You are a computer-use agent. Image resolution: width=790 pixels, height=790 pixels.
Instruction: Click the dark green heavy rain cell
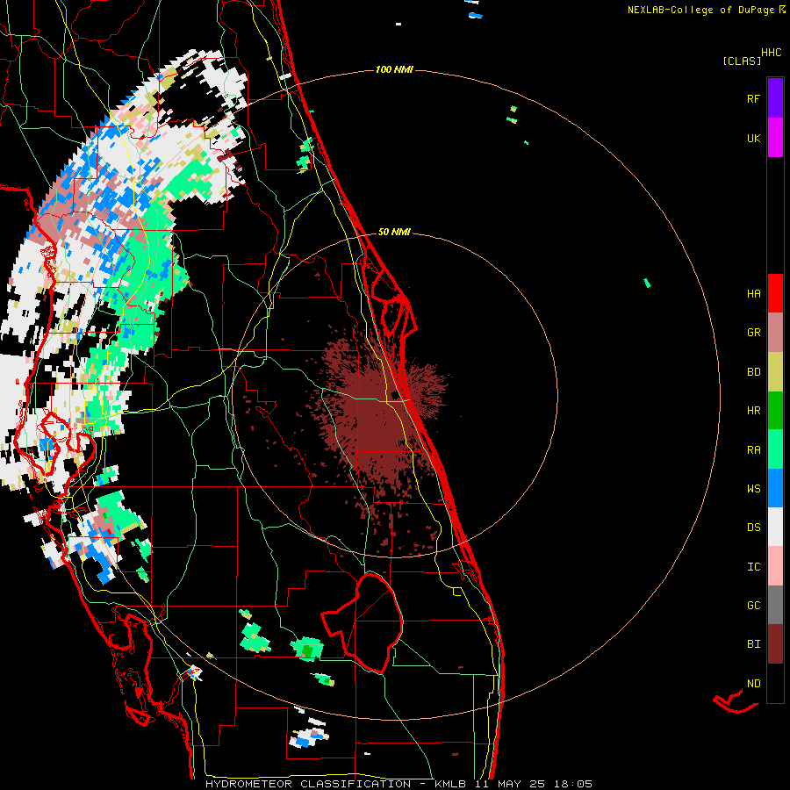pos(307,650)
